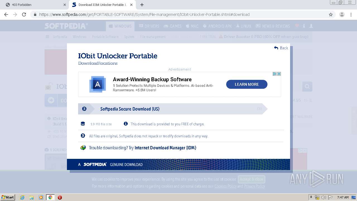
Task: Click the info icon in Softpedia header
Action: (304, 26)
